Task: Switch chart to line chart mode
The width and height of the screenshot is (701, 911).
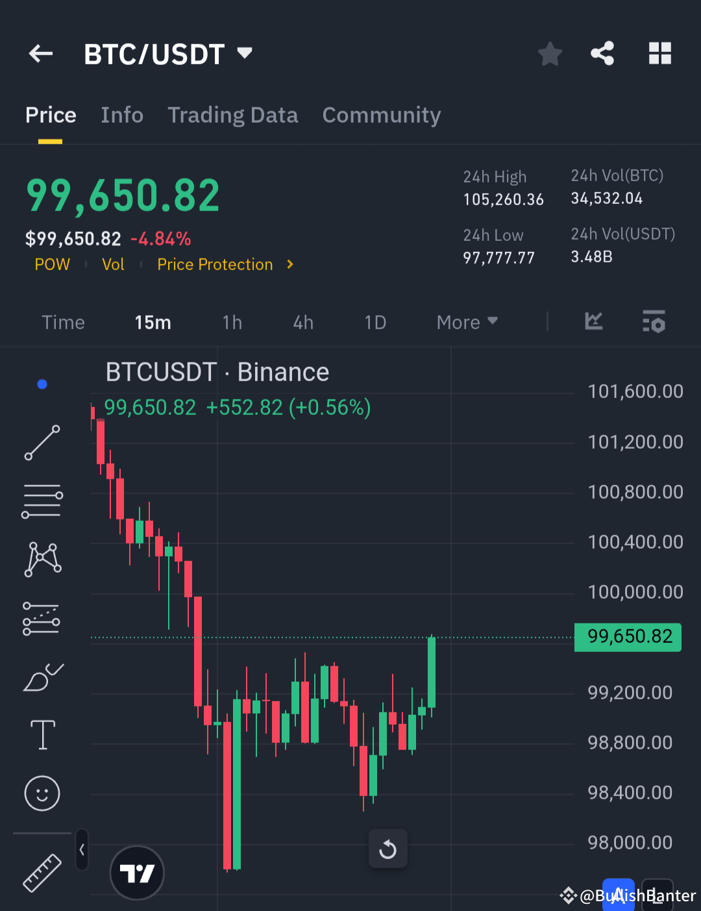Action: tap(593, 321)
